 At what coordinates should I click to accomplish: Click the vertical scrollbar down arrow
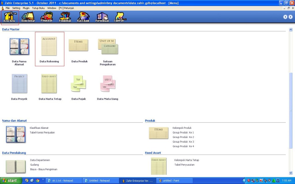pos(291,173)
